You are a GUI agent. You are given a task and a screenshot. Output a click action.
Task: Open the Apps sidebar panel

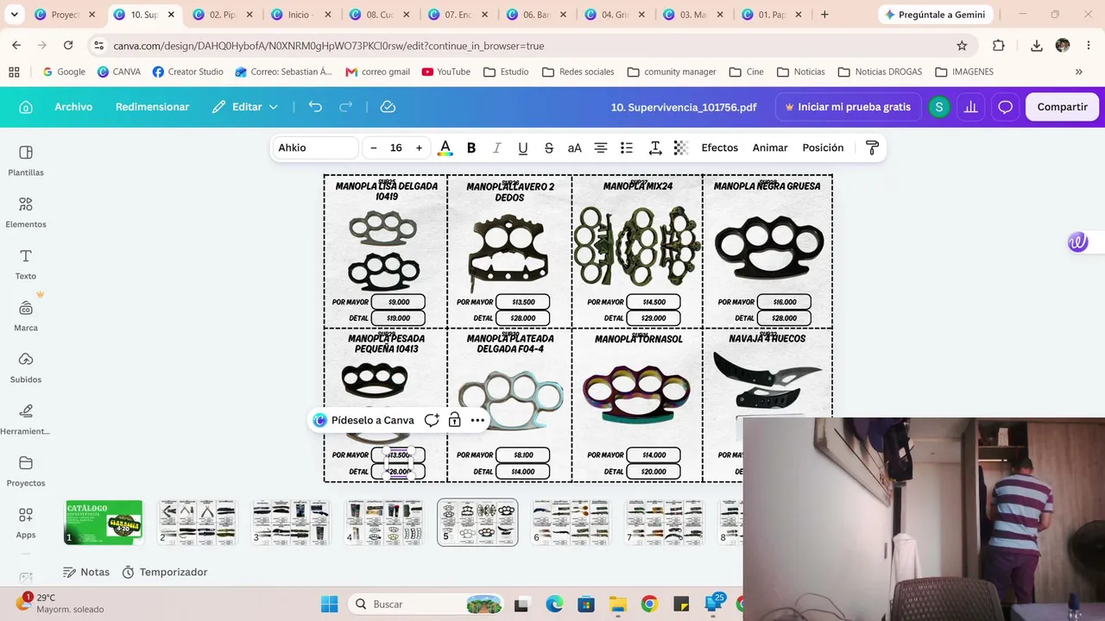tap(26, 523)
